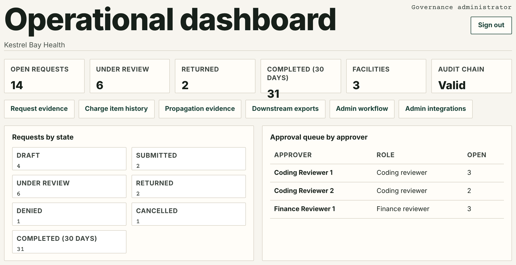Click the Governance administrator label
516x265 pixels.
coord(461,7)
